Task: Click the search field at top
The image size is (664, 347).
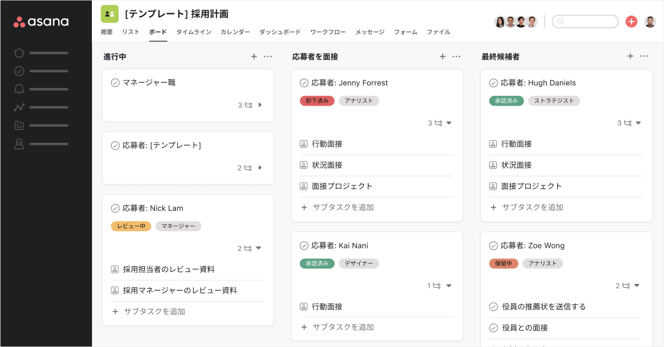Action: tap(585, 22)
